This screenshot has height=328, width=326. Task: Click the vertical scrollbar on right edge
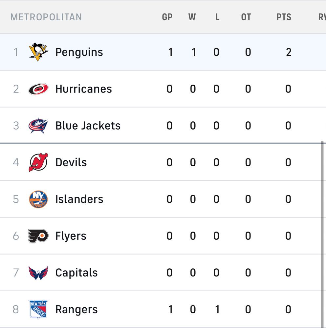[322, 230]
